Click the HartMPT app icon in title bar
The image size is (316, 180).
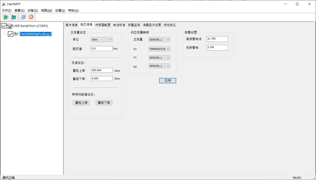tap(4, 4)
